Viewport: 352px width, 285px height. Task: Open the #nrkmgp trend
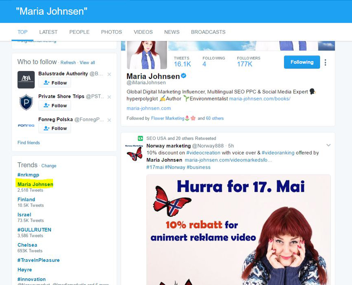pyautogui.click(x=28, y=175)
